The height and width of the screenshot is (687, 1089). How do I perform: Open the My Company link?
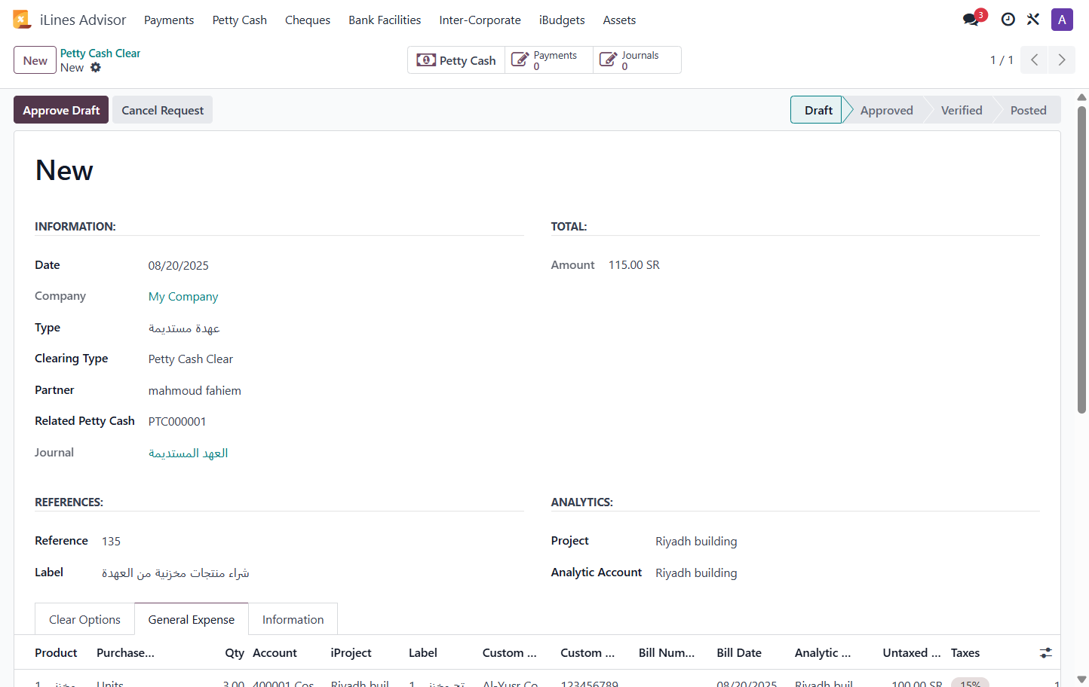pyautogui.click(x=183, y=297)
